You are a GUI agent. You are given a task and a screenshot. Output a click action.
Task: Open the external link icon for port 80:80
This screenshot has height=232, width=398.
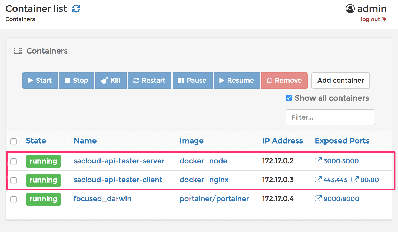pyautogui.click(x=355, y=180)
